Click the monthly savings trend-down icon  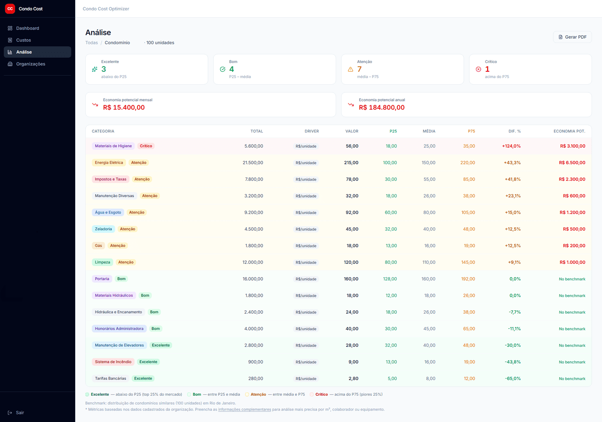tap(95, 104)
